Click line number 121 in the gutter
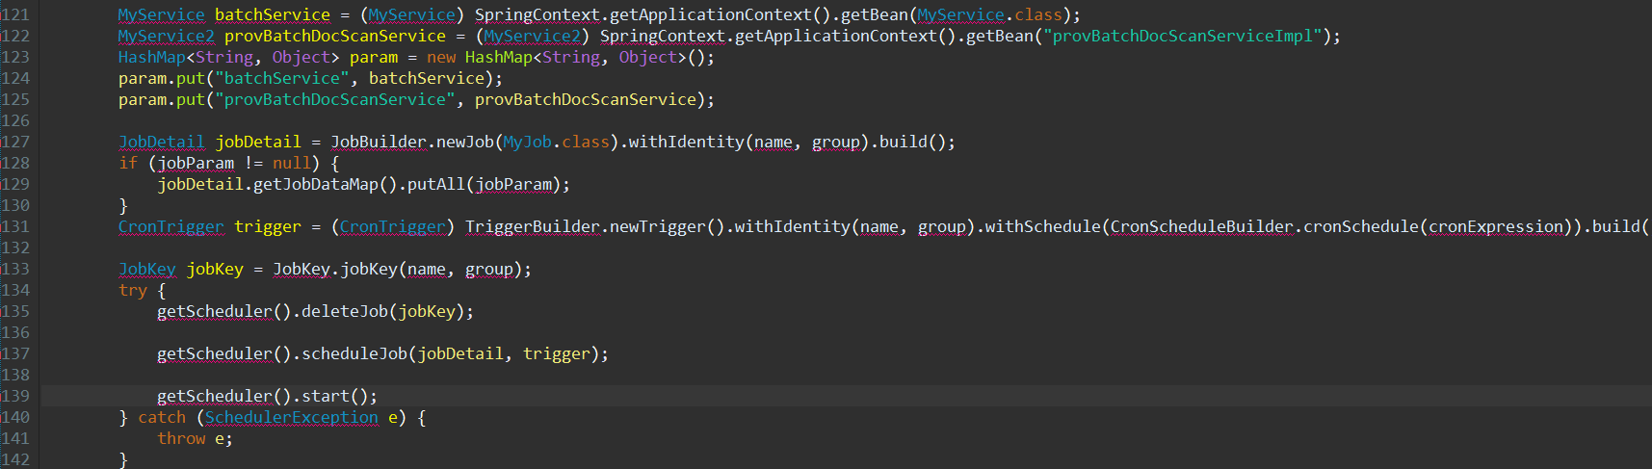The image size is (1652, 469). [x=15, y=14]
